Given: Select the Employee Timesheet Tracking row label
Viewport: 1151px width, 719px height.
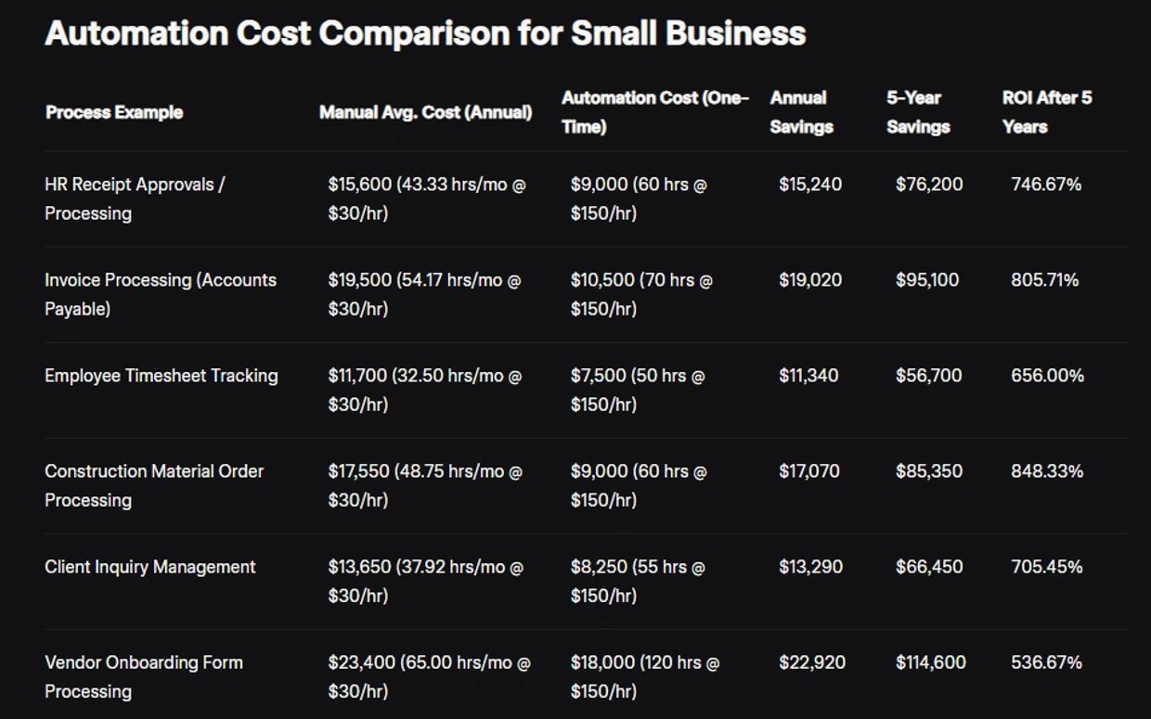Looking at the screenshot, I should (162, 376).
